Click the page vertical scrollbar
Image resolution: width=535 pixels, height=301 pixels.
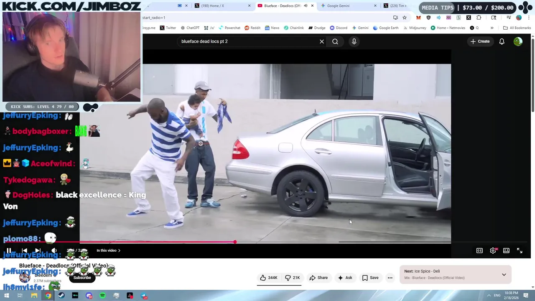pos(533,75)
